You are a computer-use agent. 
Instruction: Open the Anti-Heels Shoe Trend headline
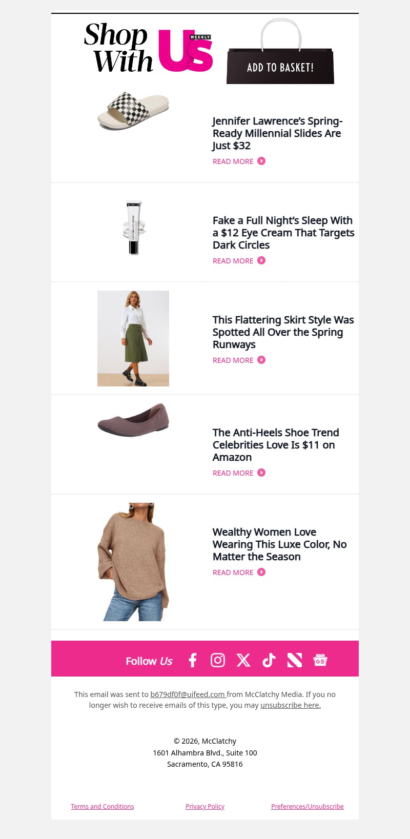[x=276, y=445]
